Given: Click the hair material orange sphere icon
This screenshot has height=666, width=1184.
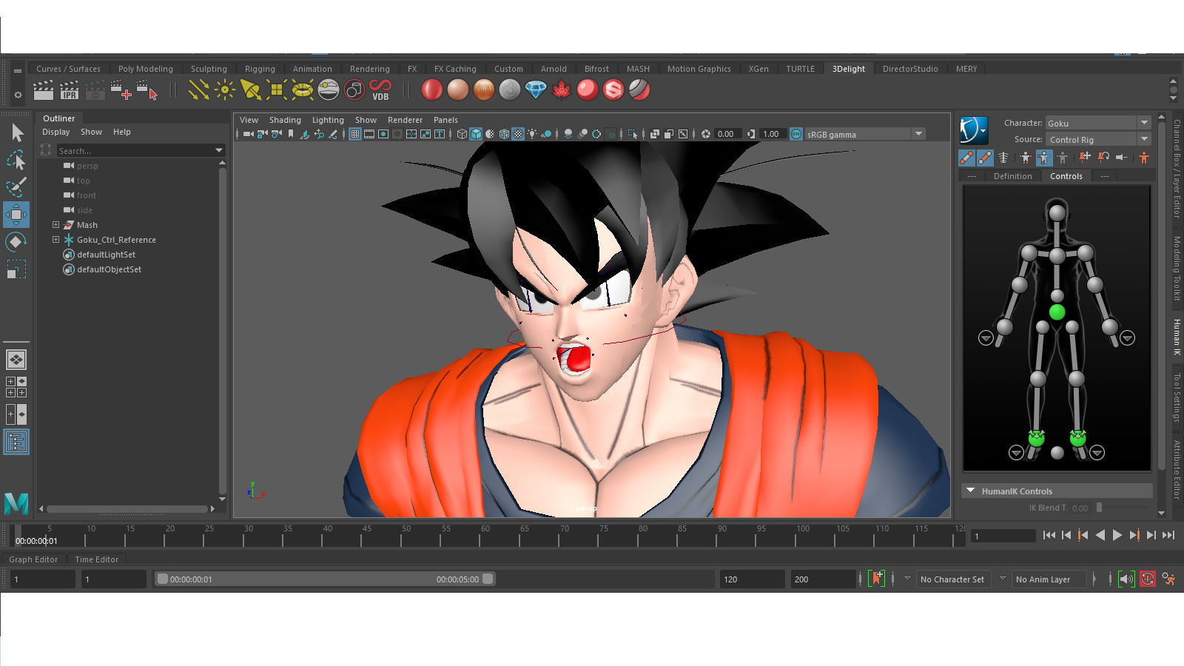Looking at the screenshot, I should click(x=484, y=90).
